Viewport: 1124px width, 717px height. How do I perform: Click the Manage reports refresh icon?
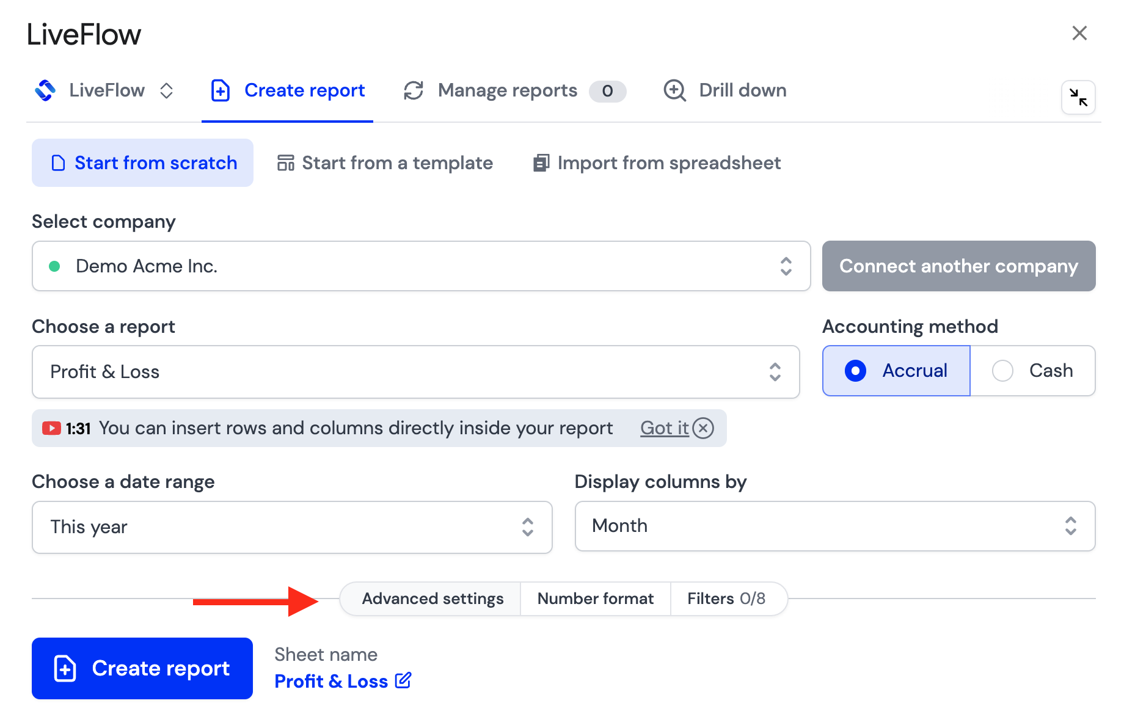414,90
